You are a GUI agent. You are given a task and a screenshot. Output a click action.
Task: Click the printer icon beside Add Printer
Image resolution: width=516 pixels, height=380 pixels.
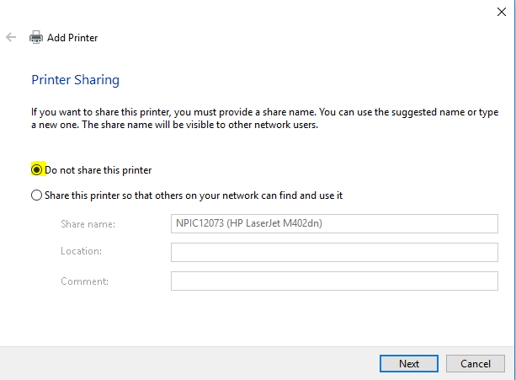(36, 37)
